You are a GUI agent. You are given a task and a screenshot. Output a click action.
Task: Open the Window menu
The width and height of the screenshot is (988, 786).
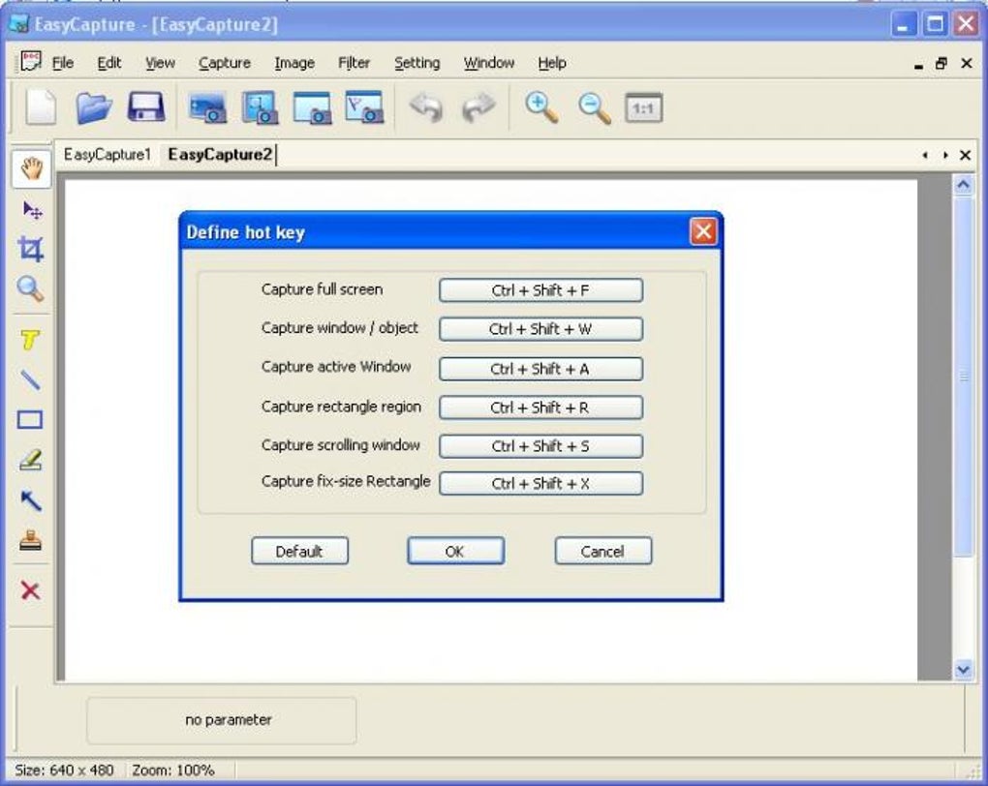(x=489, y=63)
